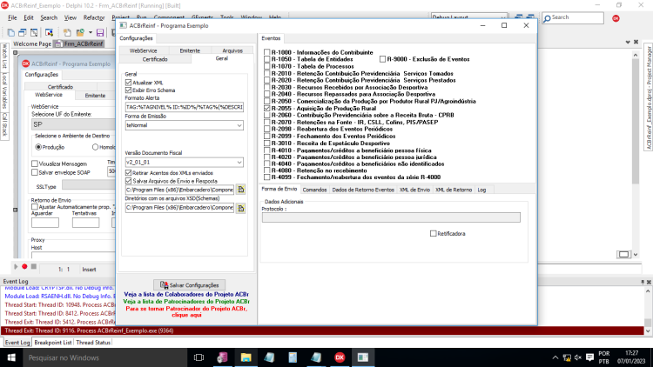Open the File menu
The width and height of the screenshot is (653, 367).
click(x=12, y=18)
